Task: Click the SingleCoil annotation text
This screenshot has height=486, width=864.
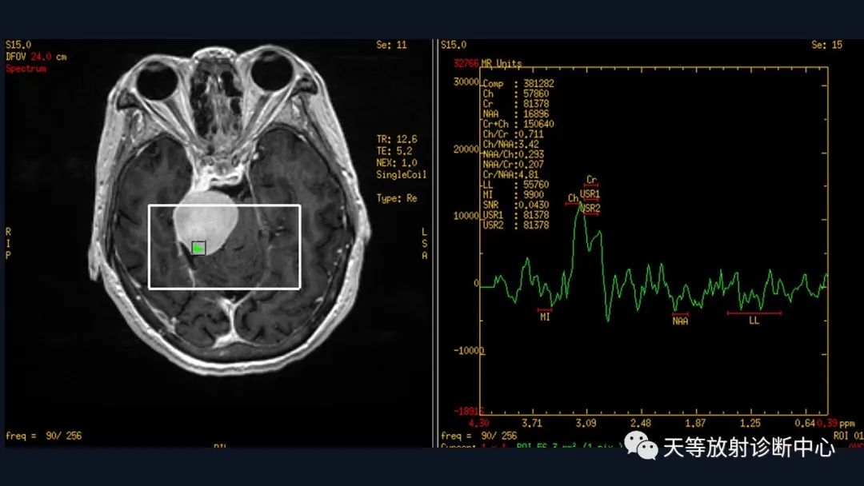Action: pos(401,174)
